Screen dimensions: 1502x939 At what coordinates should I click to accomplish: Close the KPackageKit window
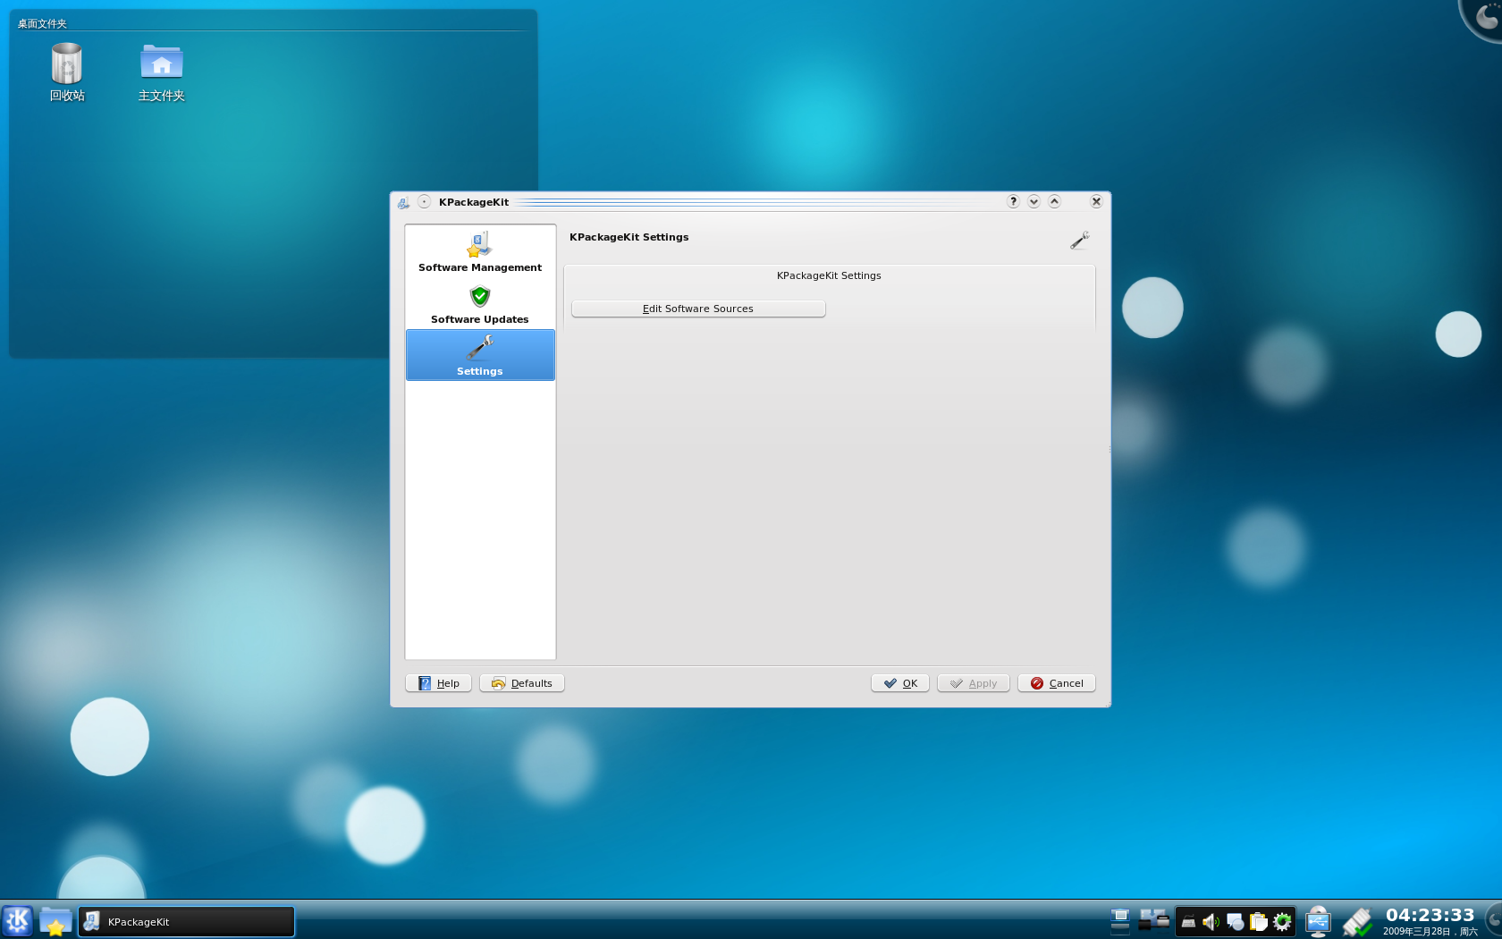(x=1096, y=201)
